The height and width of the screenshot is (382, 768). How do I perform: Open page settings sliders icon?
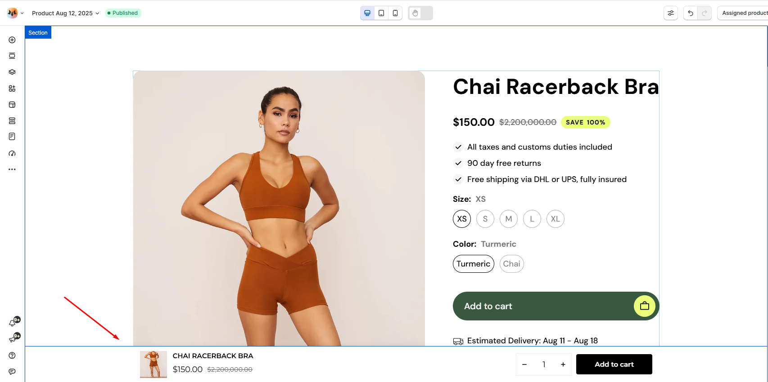click(671, 13)
